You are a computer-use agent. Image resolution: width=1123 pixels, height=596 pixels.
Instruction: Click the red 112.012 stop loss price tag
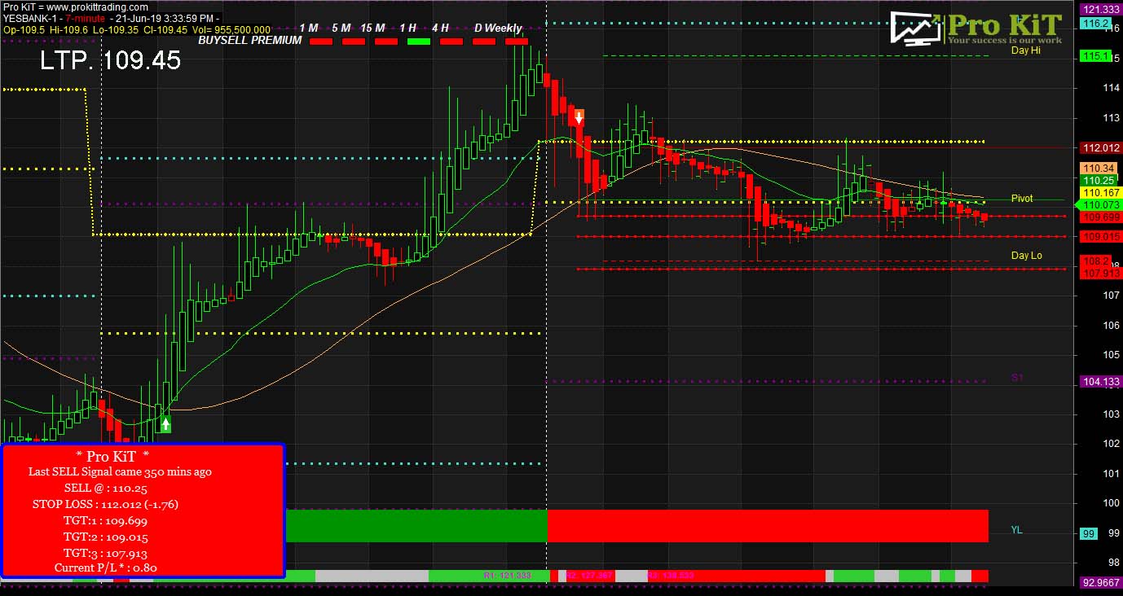1099,148
